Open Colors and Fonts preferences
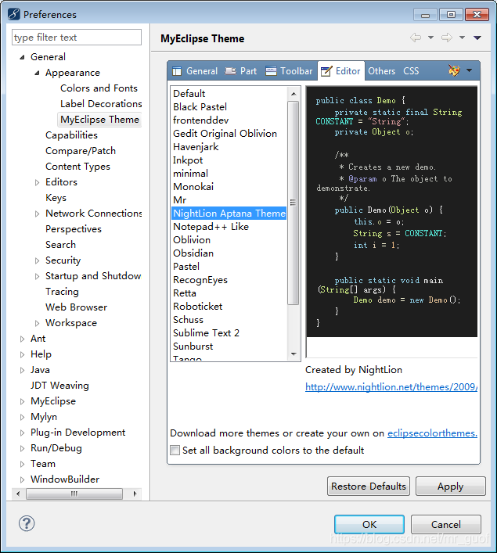The height and width of the screenshot is (553, 497). [x=99, y=88]
